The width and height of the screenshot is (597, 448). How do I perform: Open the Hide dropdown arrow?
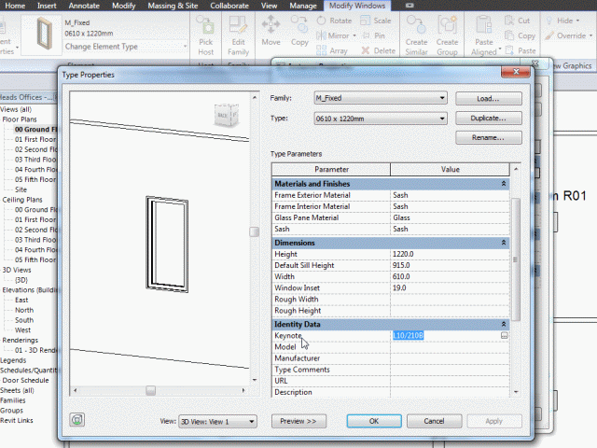point(578,21)
